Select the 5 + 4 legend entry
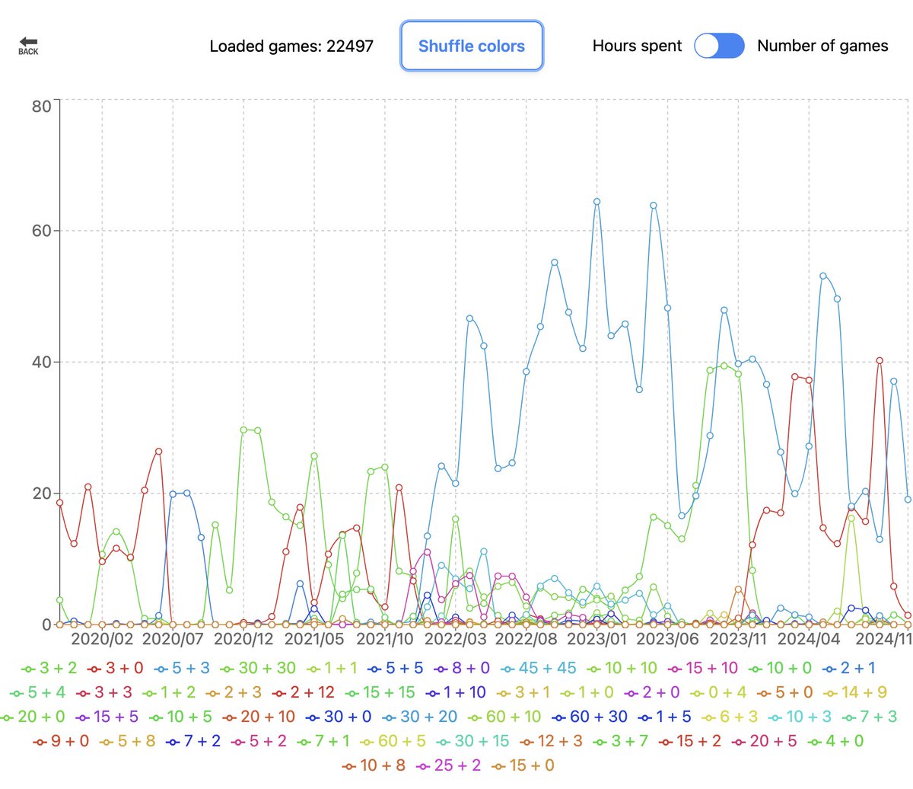This screenshot has height=789, width=913. [38, 692]
